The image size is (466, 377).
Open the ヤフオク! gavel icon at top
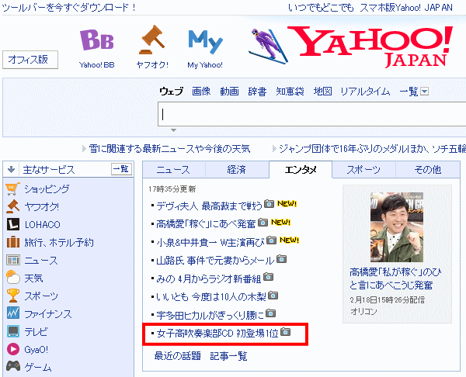point(152,40)
